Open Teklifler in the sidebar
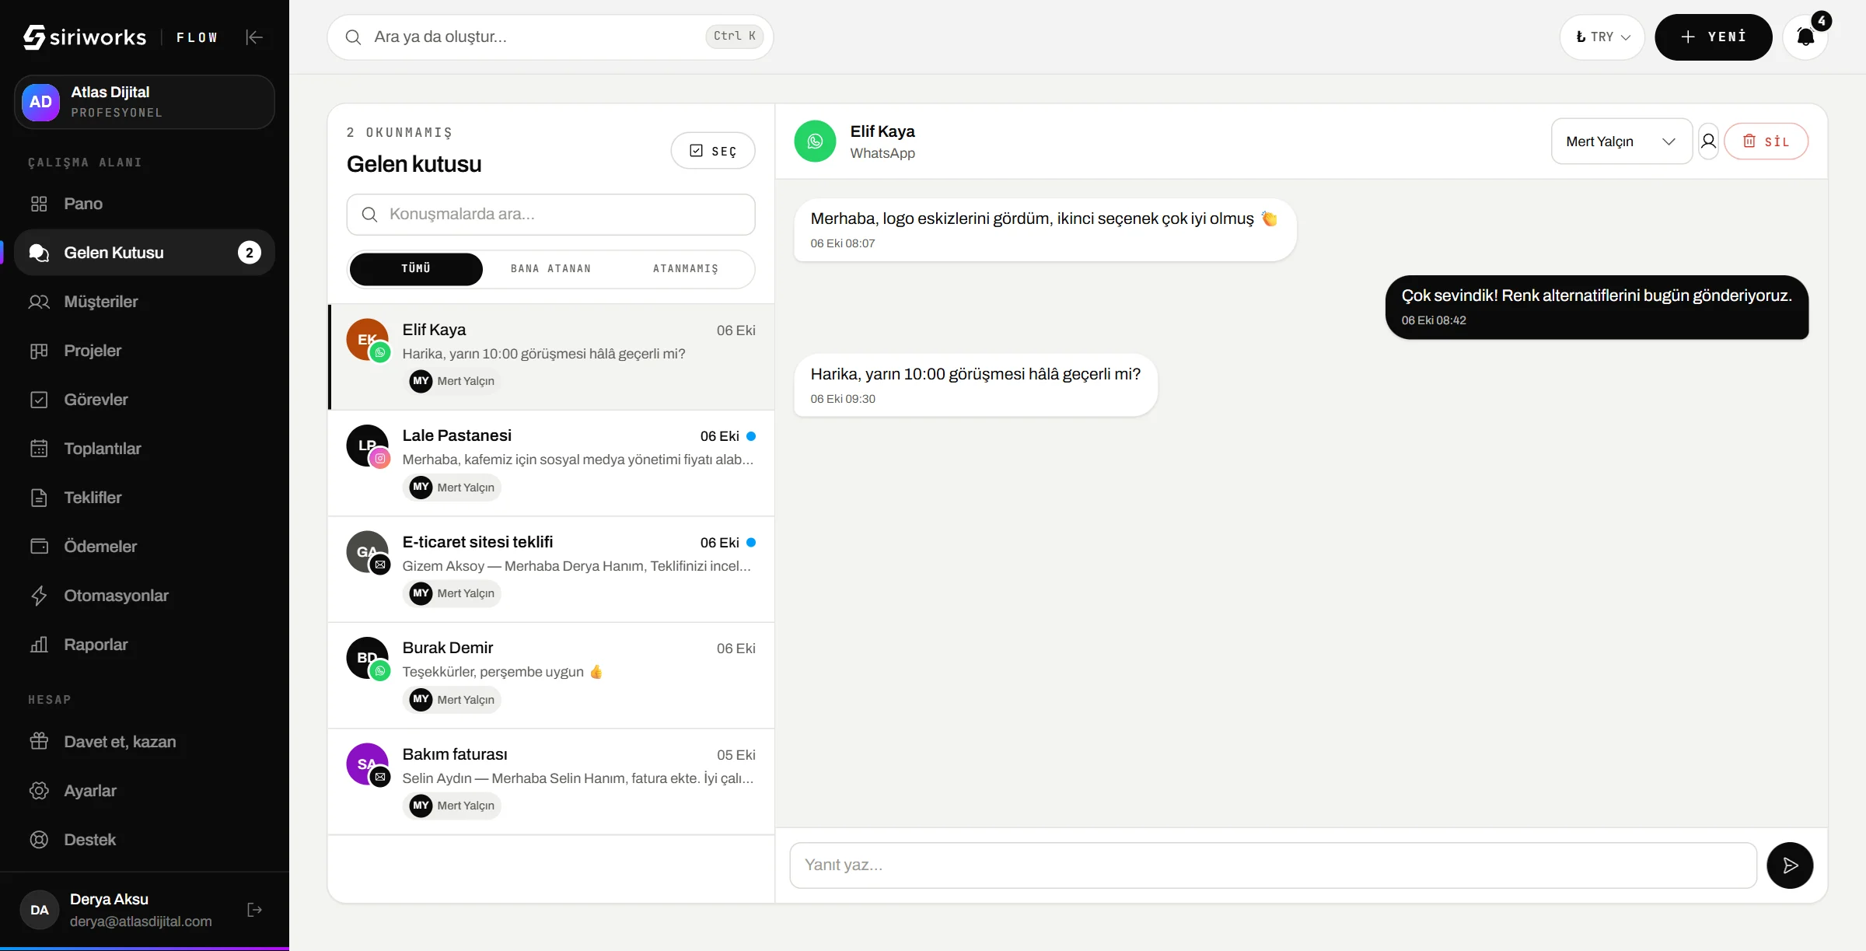 145,498
